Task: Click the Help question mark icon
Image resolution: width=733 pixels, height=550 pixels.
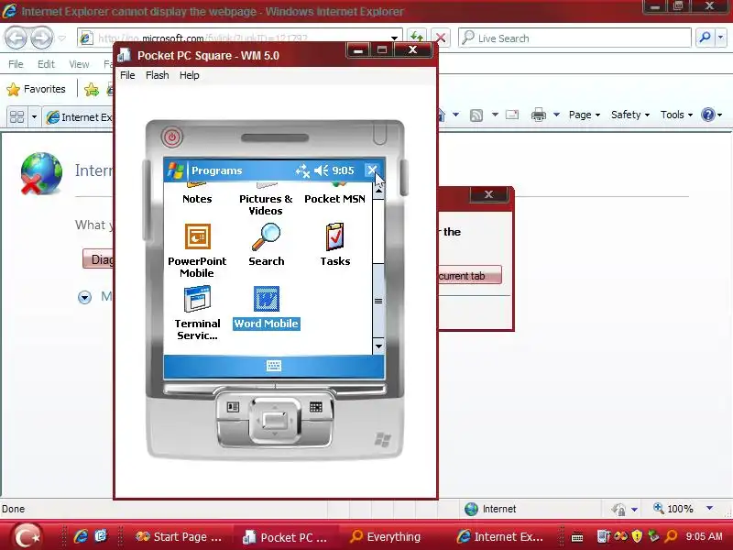Action: click(x=708, y=115)
